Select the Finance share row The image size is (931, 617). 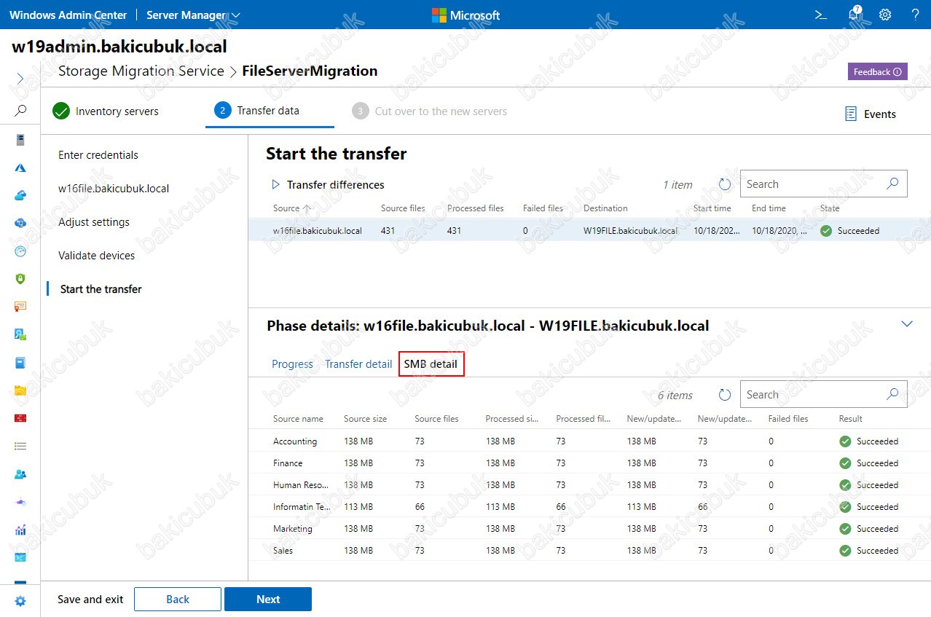point(589,463)
